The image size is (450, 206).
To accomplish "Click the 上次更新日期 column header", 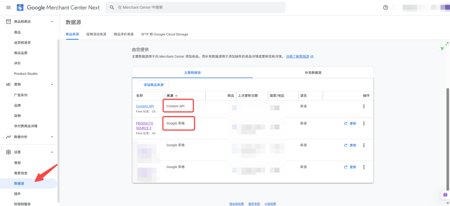I will click(x=247, y=95).
